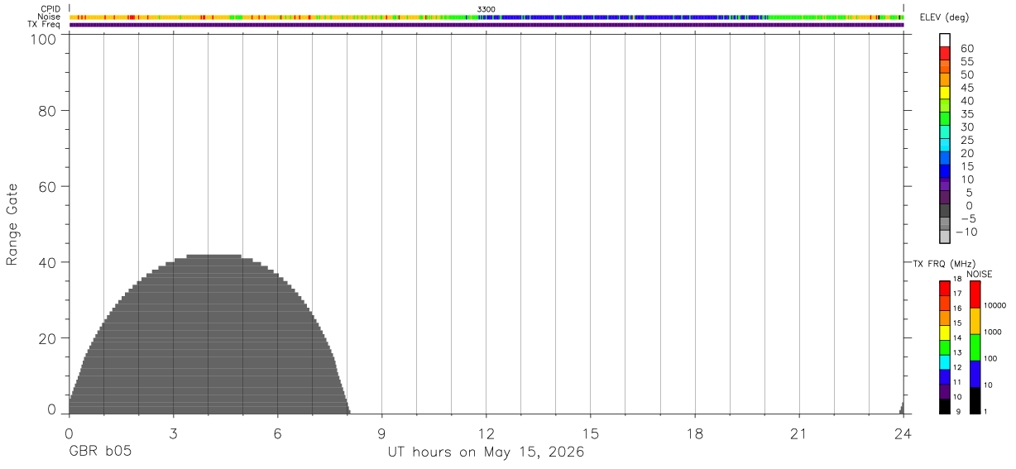Pick the cyan swatch on TX FRQ legend
Viewport: 1016px width, 469px height.
(x=945, y=361)
